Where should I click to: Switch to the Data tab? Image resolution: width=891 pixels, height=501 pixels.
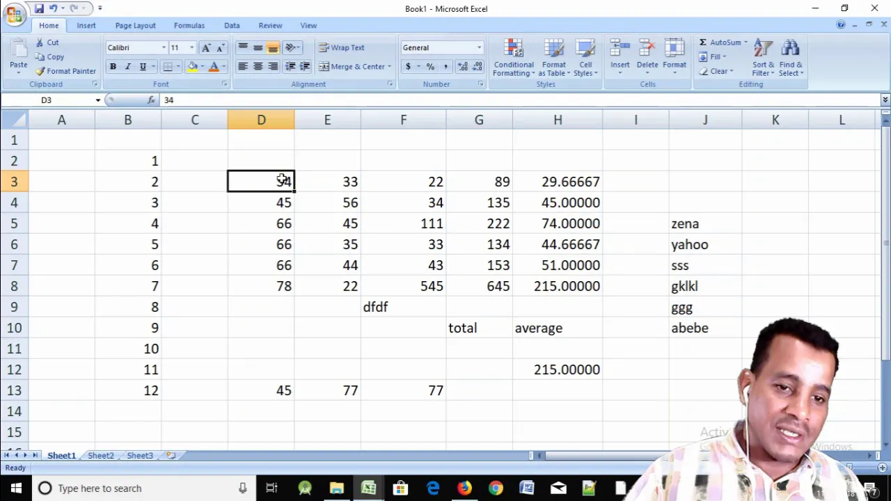[x=232, y=25]
